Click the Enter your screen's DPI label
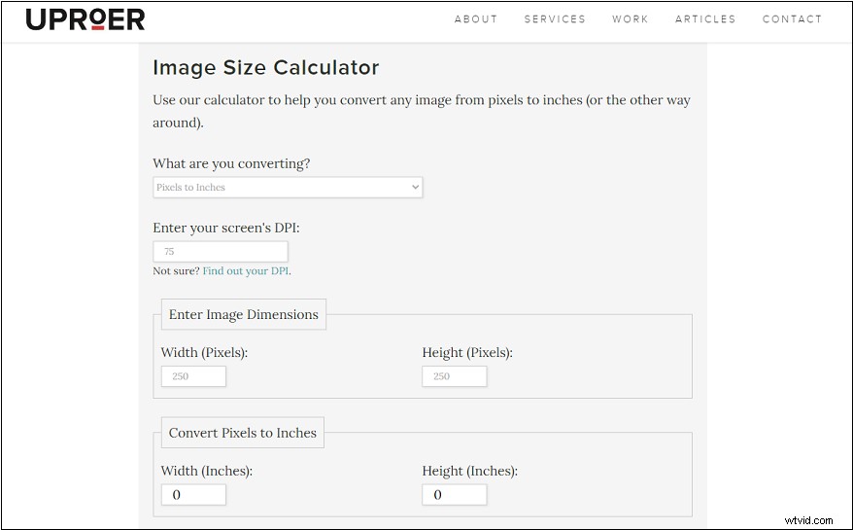Viewport: 853px width, 530px height. click(x=226, y=228)
